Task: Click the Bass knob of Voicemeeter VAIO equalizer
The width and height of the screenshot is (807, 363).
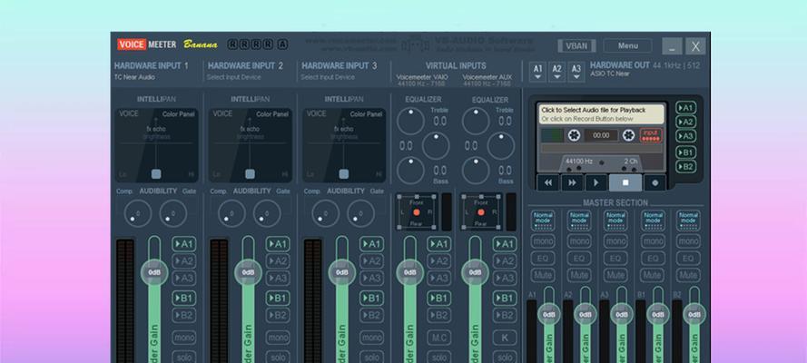Action: [410, 171]
